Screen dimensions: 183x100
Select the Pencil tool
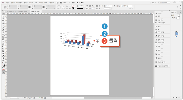point(3,32)
